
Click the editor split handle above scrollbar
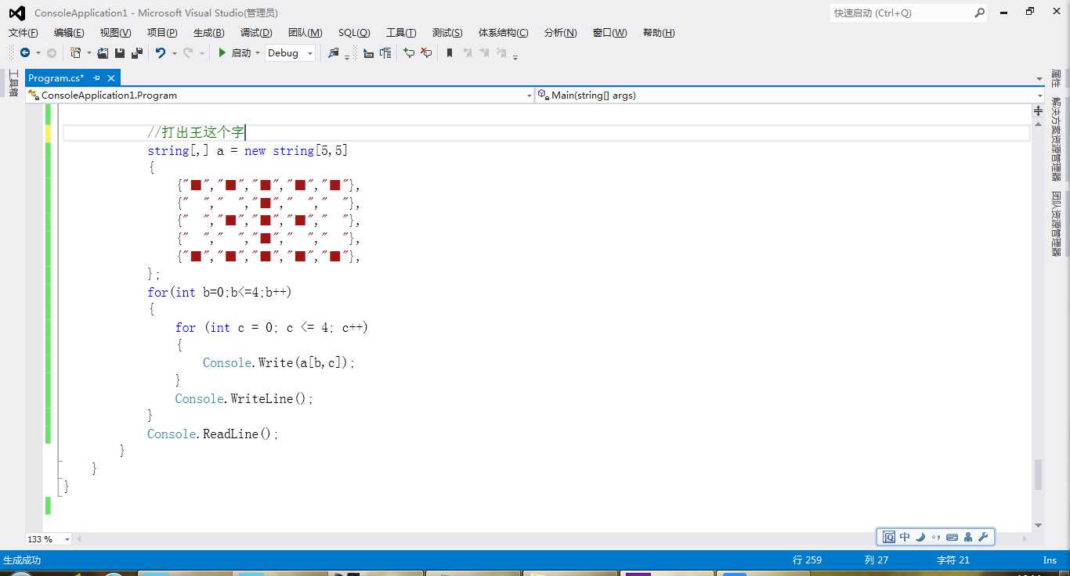click(1038, 111)
